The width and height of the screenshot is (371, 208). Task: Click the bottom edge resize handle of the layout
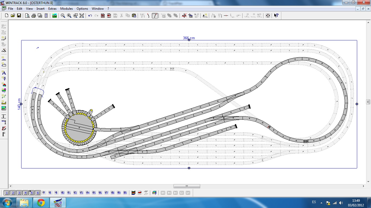point(189,168)
